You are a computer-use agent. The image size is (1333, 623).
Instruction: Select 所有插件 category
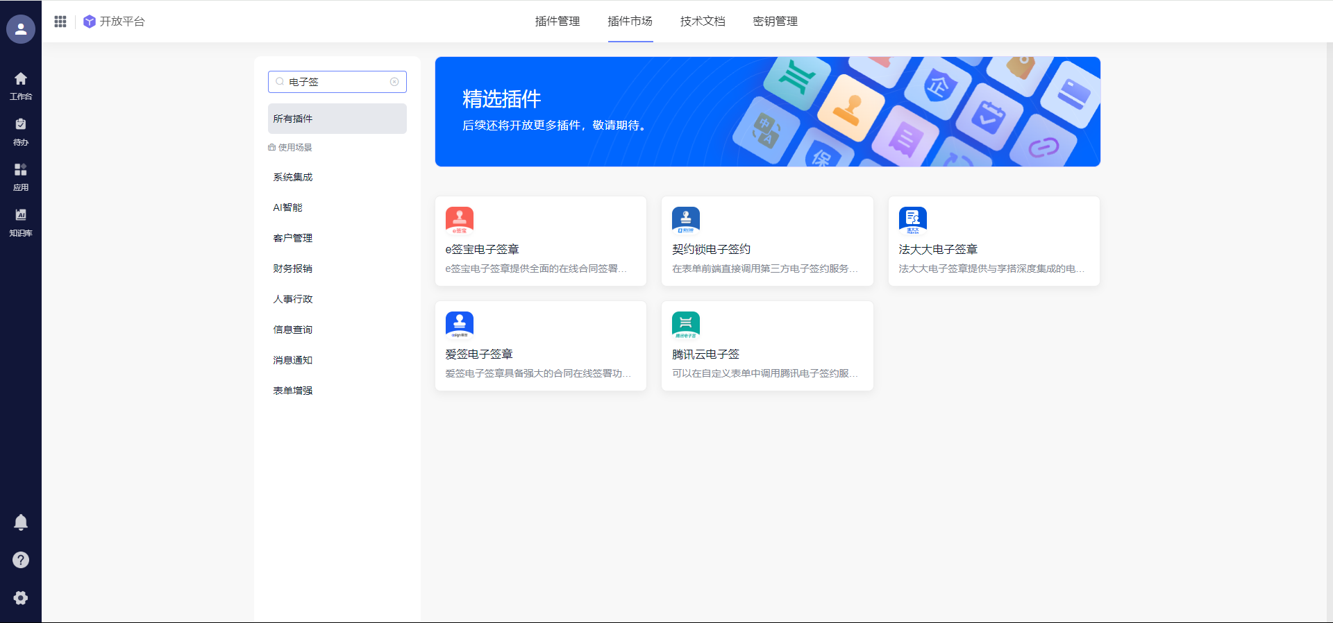[x=337, y=119]
